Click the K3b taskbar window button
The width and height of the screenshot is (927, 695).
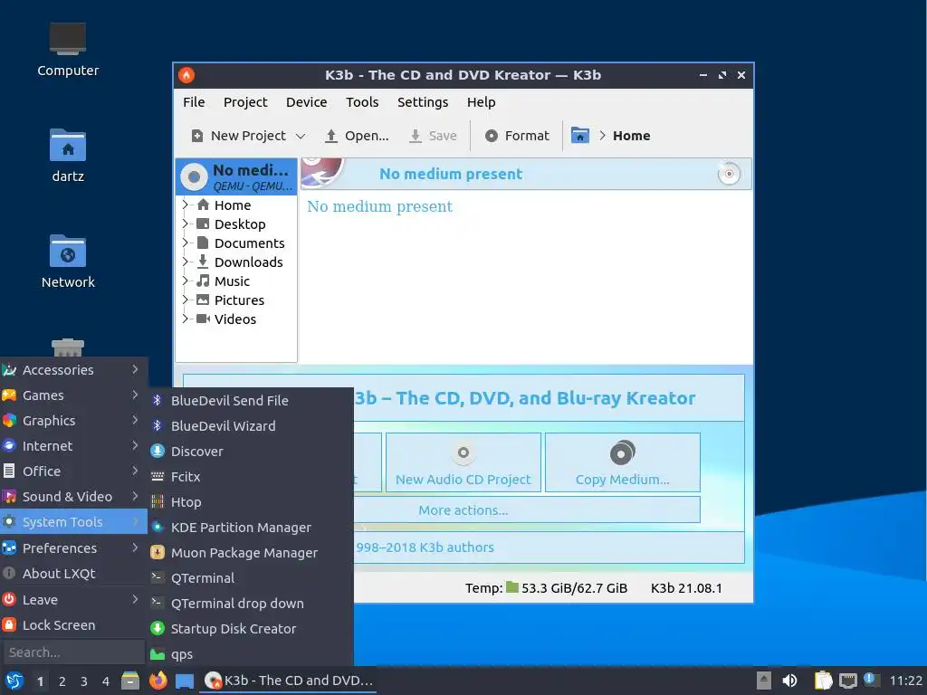(289, 681)
